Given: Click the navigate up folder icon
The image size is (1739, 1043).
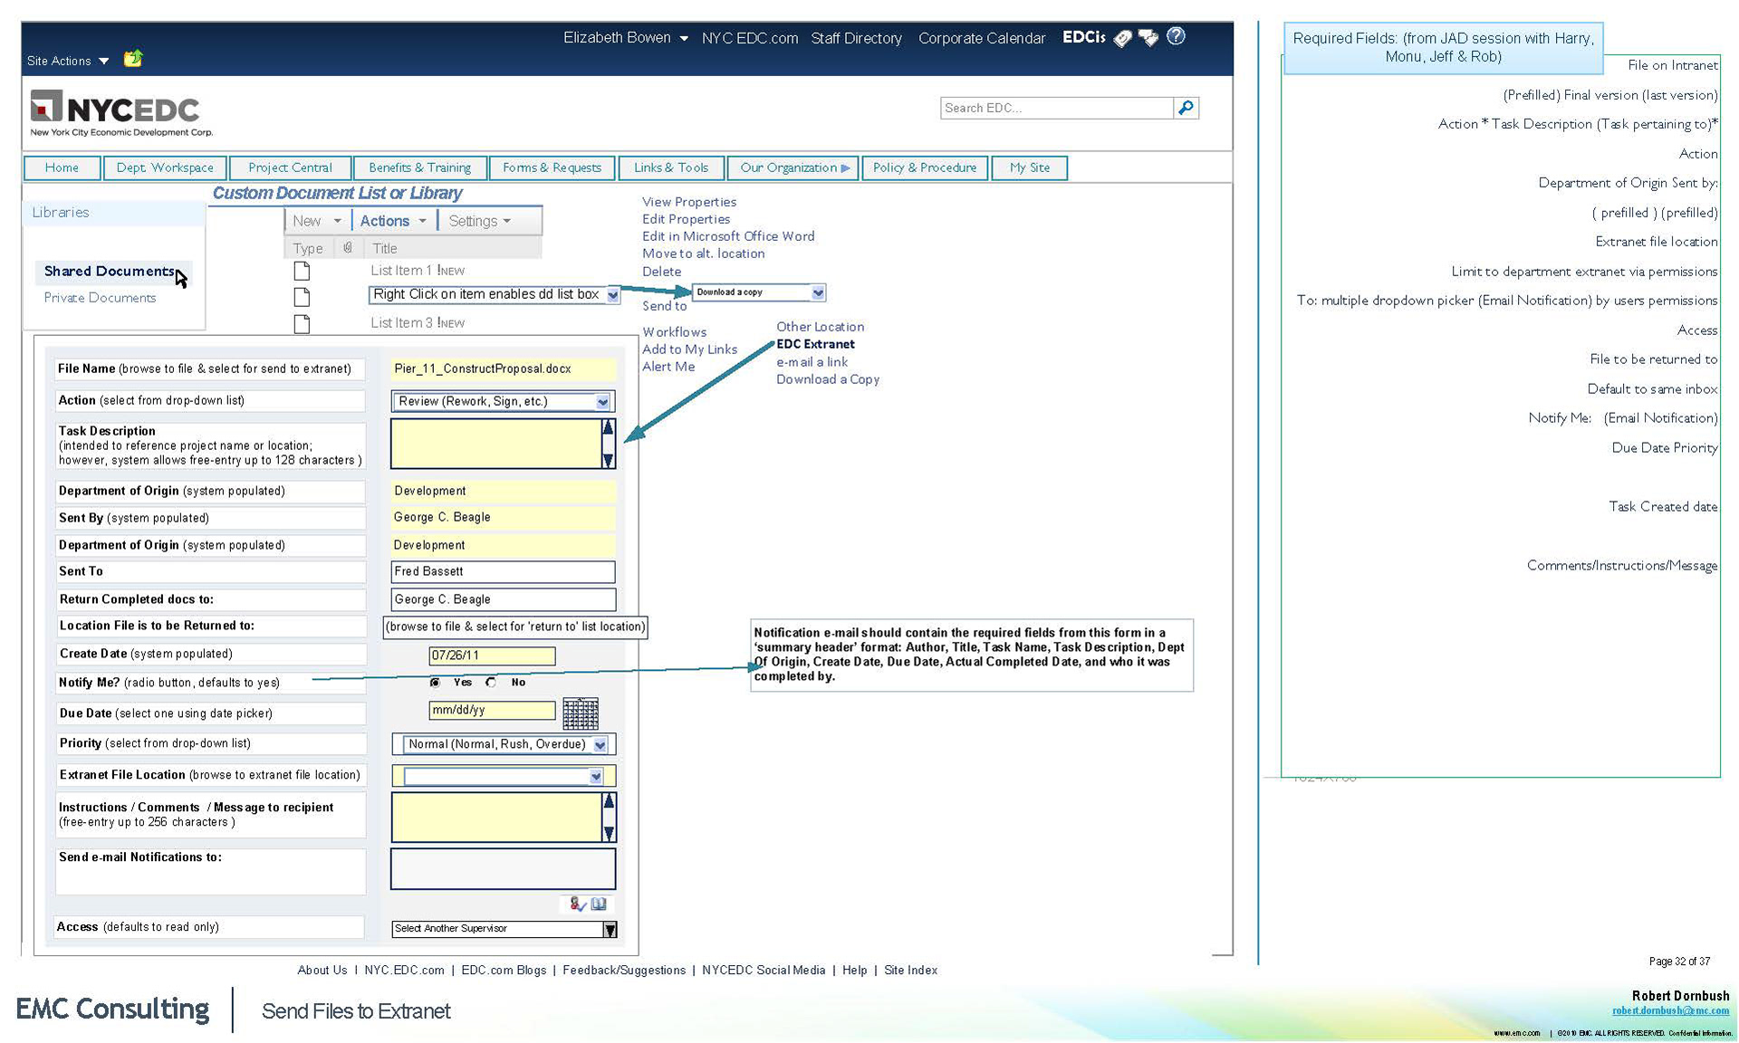Looking at the screenshot, I should click(133, 59).
